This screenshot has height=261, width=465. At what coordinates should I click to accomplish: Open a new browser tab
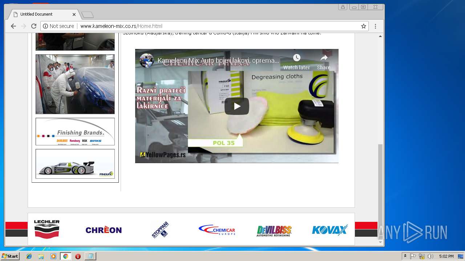pyautogui.click(x=88, y=15)
